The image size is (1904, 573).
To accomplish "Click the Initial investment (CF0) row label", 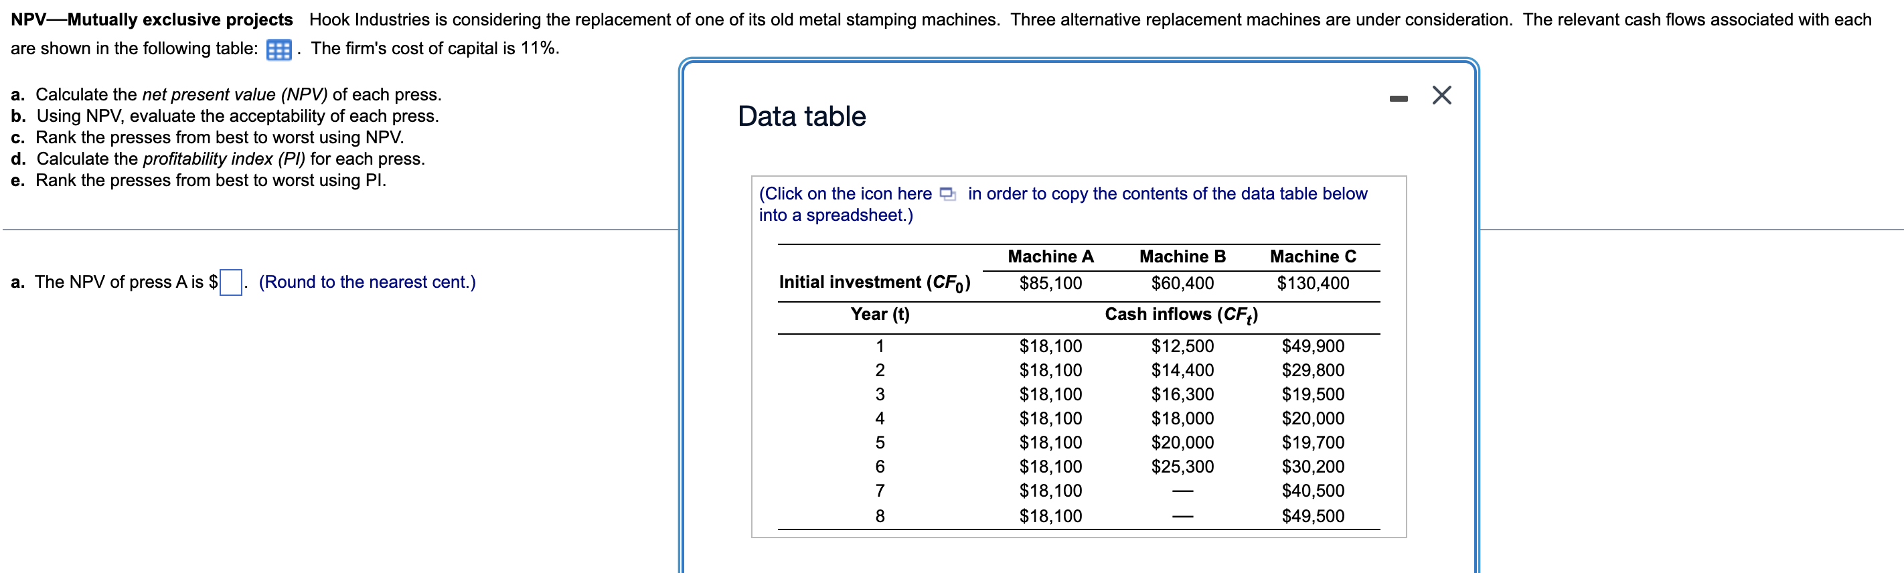I will 874,283.
